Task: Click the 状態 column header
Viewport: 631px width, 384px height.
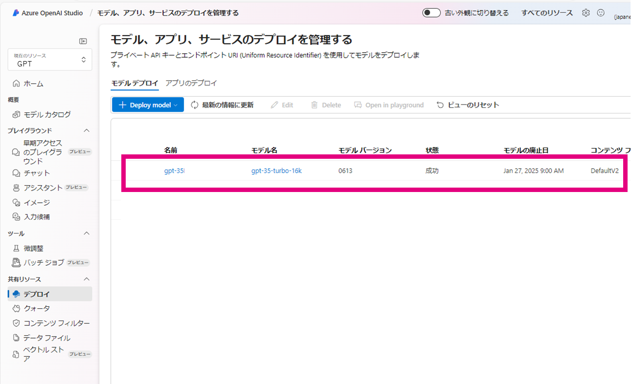Action: [x=432, y=150]
